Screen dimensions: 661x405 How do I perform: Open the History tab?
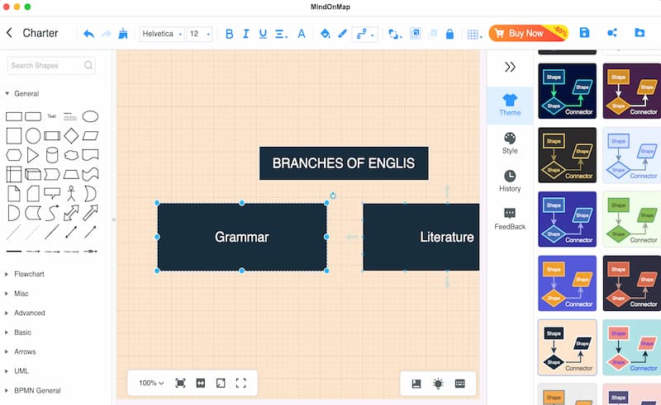pos(510,181)
